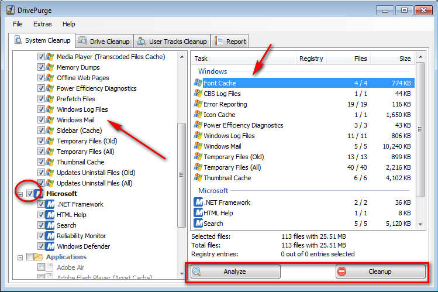438x292 pixels.
Task: Select the Windows Mail row in task list
Action: [303, 146]
